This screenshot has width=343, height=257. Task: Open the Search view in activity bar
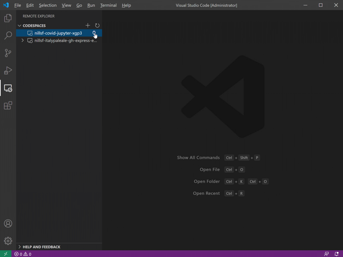[8, 35]
